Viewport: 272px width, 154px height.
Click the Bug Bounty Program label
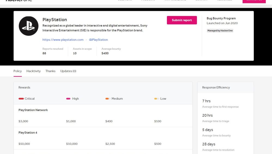pos(221,18)
